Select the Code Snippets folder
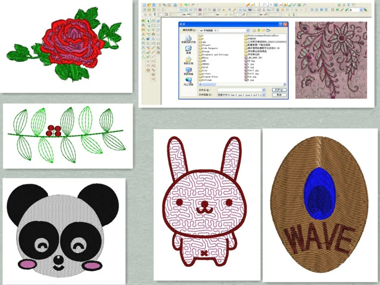The image size is (380, 285). 208,48
